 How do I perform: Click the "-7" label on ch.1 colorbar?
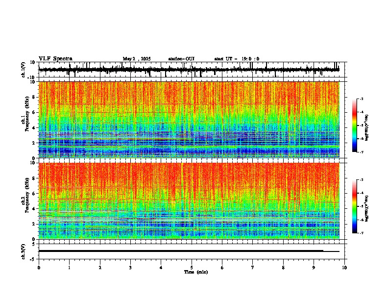(x=362, y=152)
